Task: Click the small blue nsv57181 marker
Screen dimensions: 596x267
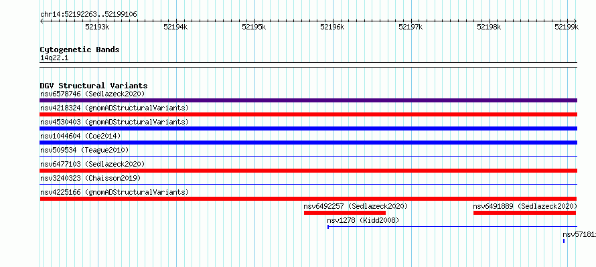Action: (564, 241)
